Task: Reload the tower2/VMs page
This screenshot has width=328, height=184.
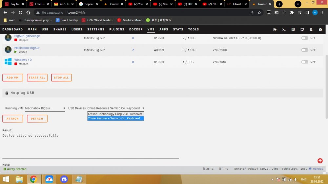Action: [x=20, y=12]
